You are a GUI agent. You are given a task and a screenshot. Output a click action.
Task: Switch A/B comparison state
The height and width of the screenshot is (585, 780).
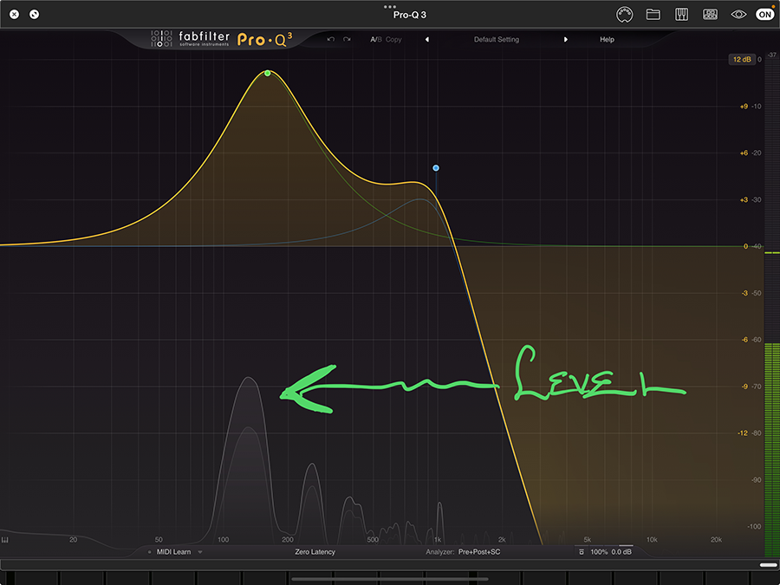[376, 39]
